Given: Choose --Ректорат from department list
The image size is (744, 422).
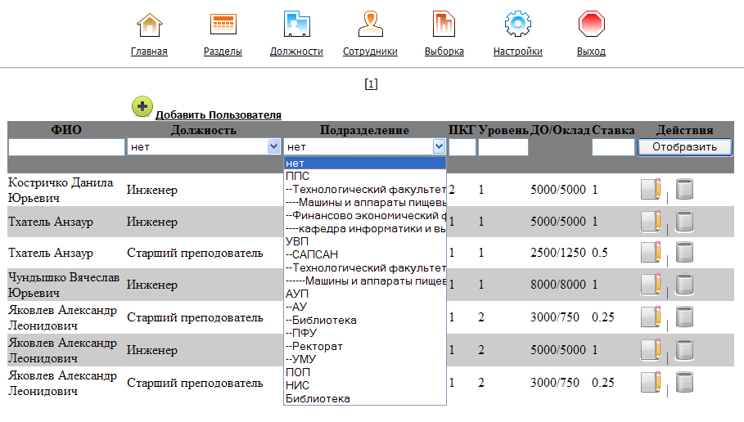Looking at the screenshot, I should [x=314, y=346].
